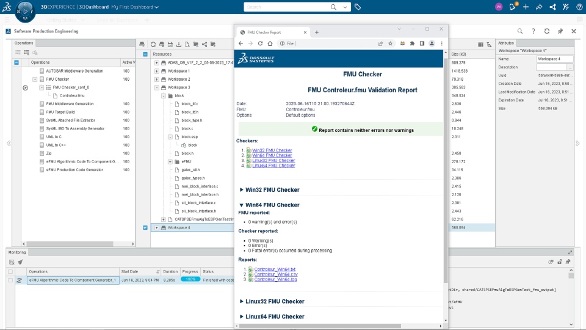Expand Workspace 1 in Resources
The height and width of the screenshot is (330, 586).
pos(157,71)
